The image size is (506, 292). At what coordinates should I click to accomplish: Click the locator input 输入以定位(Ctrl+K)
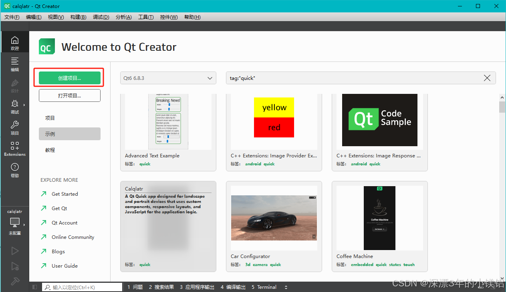click(82, 287)
